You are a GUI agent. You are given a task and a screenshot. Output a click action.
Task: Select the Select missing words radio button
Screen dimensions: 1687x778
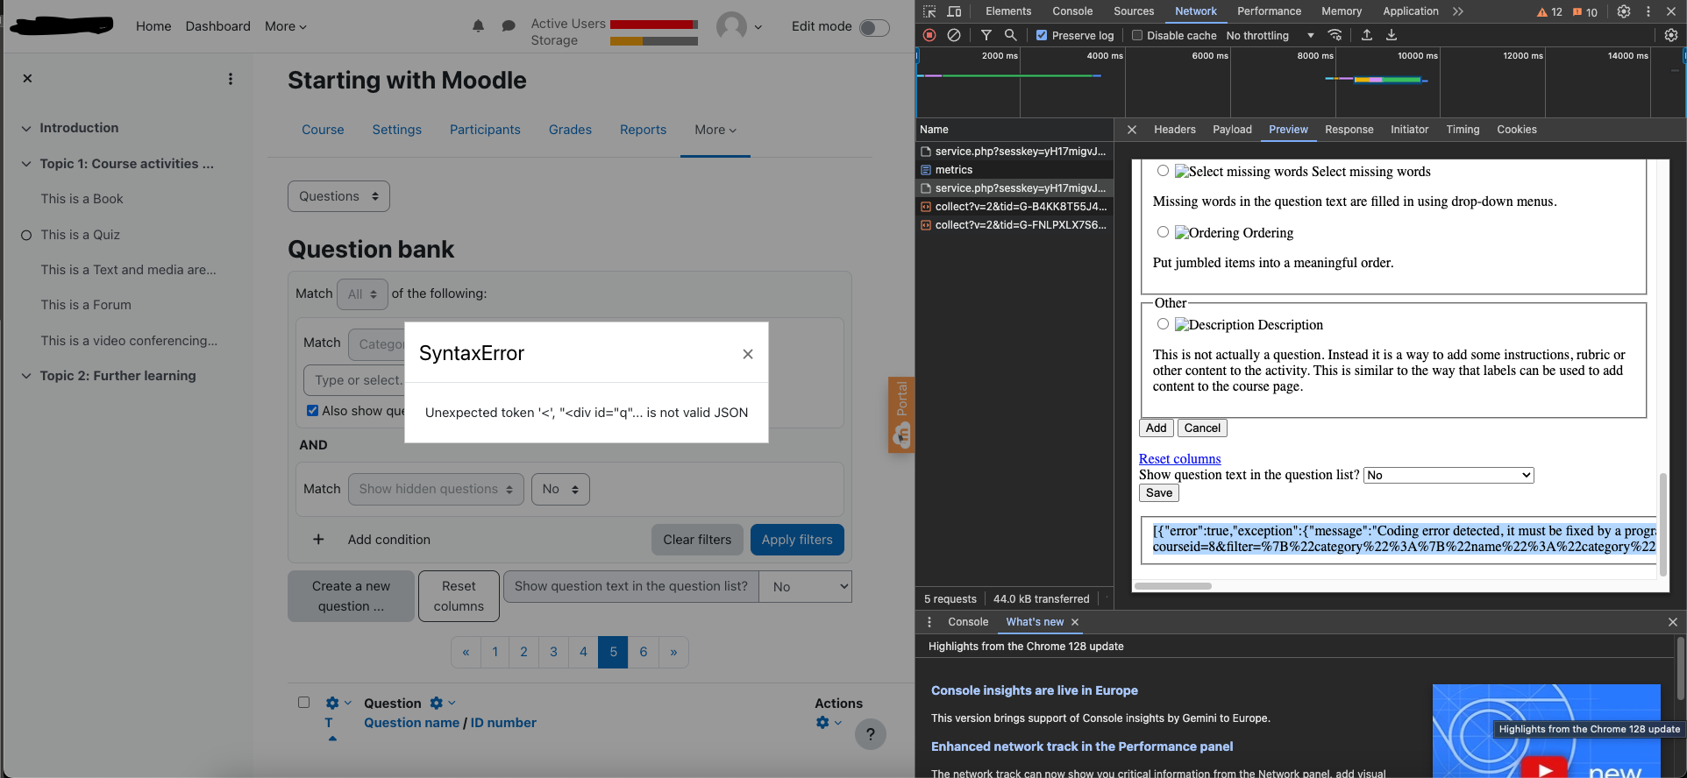click(x=1163, y=171)
